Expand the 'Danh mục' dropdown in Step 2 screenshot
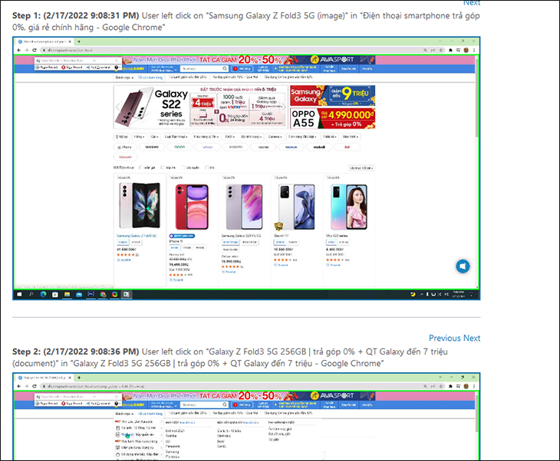560x461 pixels. (x=124, y=414)
